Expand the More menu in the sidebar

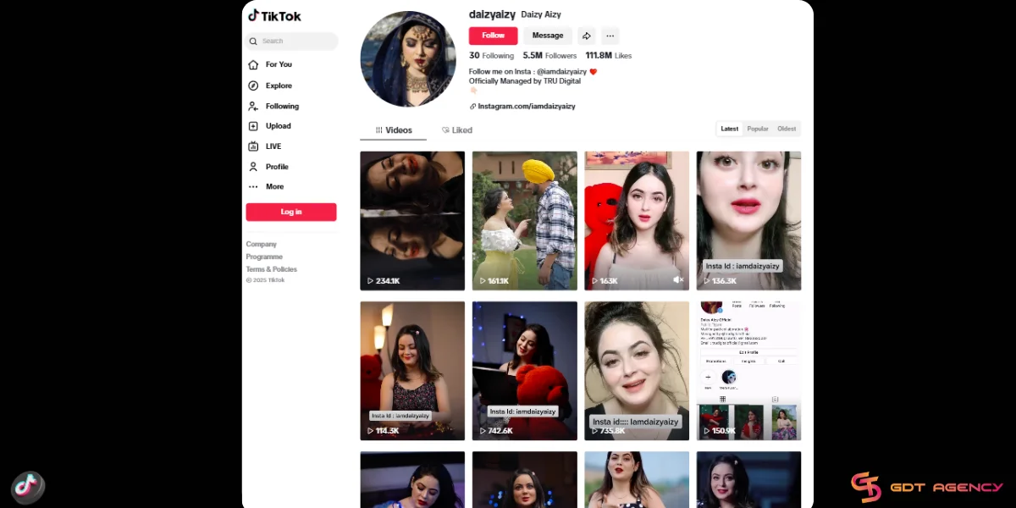[x=267, y=186]
